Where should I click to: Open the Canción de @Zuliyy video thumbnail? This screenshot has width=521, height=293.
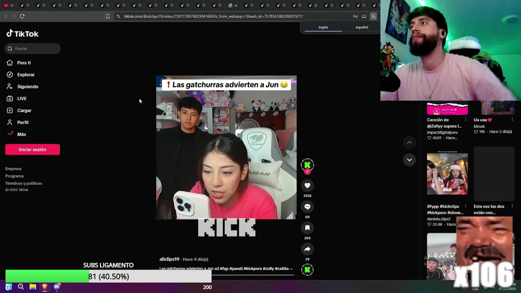(x=447, y=109)
